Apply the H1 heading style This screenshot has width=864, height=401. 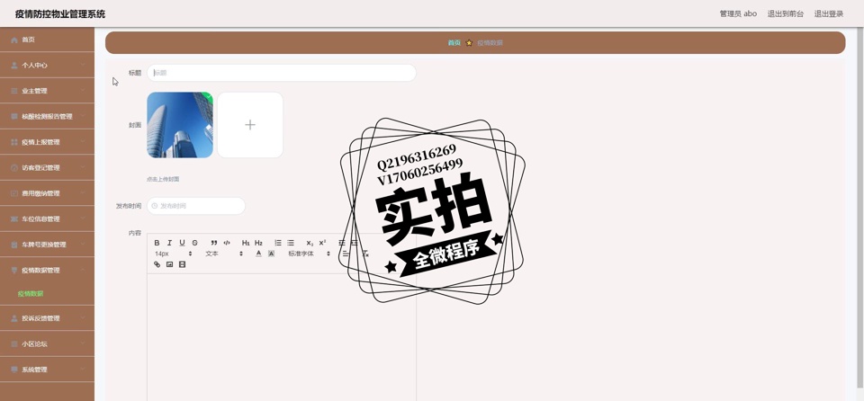point(246,243)
